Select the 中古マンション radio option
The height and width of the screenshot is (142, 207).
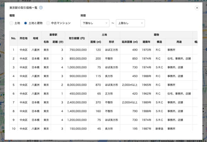pos(48,23)
